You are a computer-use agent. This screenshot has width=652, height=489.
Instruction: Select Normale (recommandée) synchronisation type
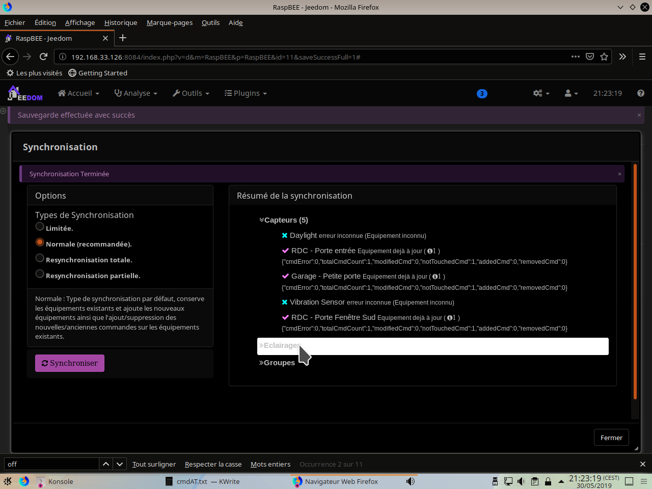click(x=40, y=242)
